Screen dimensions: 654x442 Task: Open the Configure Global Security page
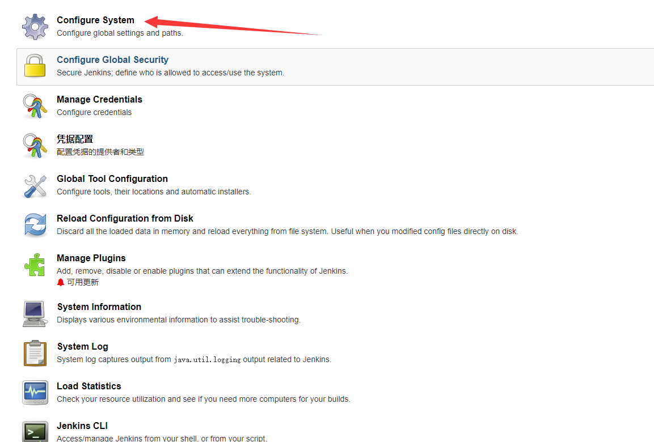[x=112, y=59]
